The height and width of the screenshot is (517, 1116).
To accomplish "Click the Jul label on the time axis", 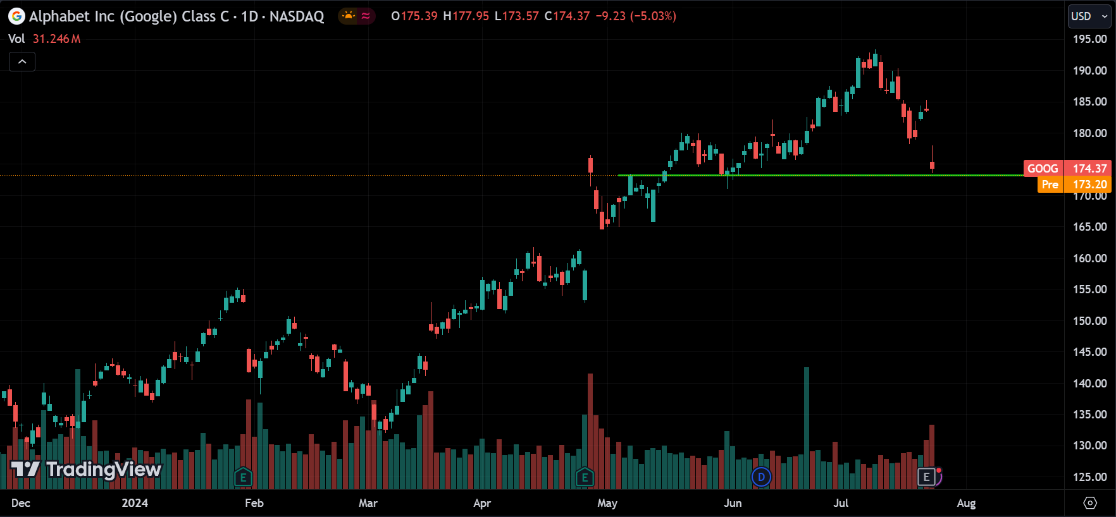I will coord(841,503).
